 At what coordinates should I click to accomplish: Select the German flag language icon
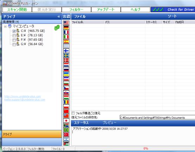(x=66, y=27)
